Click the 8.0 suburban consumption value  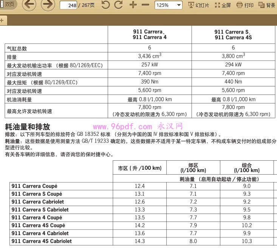193,241
